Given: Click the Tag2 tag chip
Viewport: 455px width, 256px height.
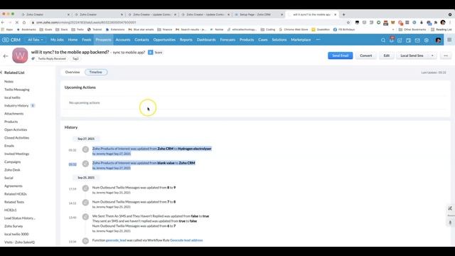Looking at the screenshot, I should pyautogui.click(x=75, y=58).
